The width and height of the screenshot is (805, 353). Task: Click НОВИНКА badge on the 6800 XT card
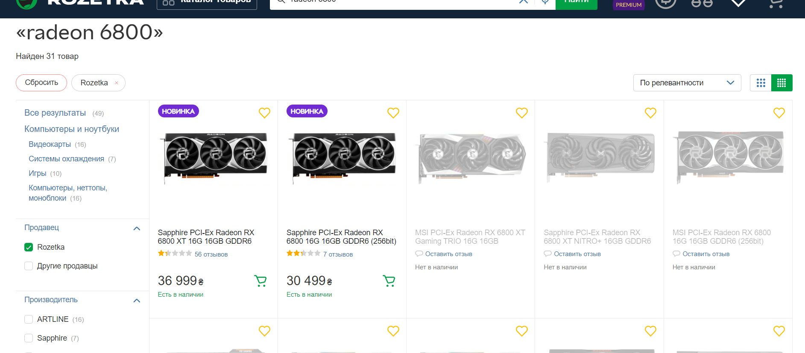(x=178, y=111)
